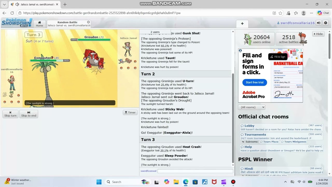Image resolution: width=332 pixels, height=187 pixels.
Task: Click the Skip turn button
Action: point(10,114)
